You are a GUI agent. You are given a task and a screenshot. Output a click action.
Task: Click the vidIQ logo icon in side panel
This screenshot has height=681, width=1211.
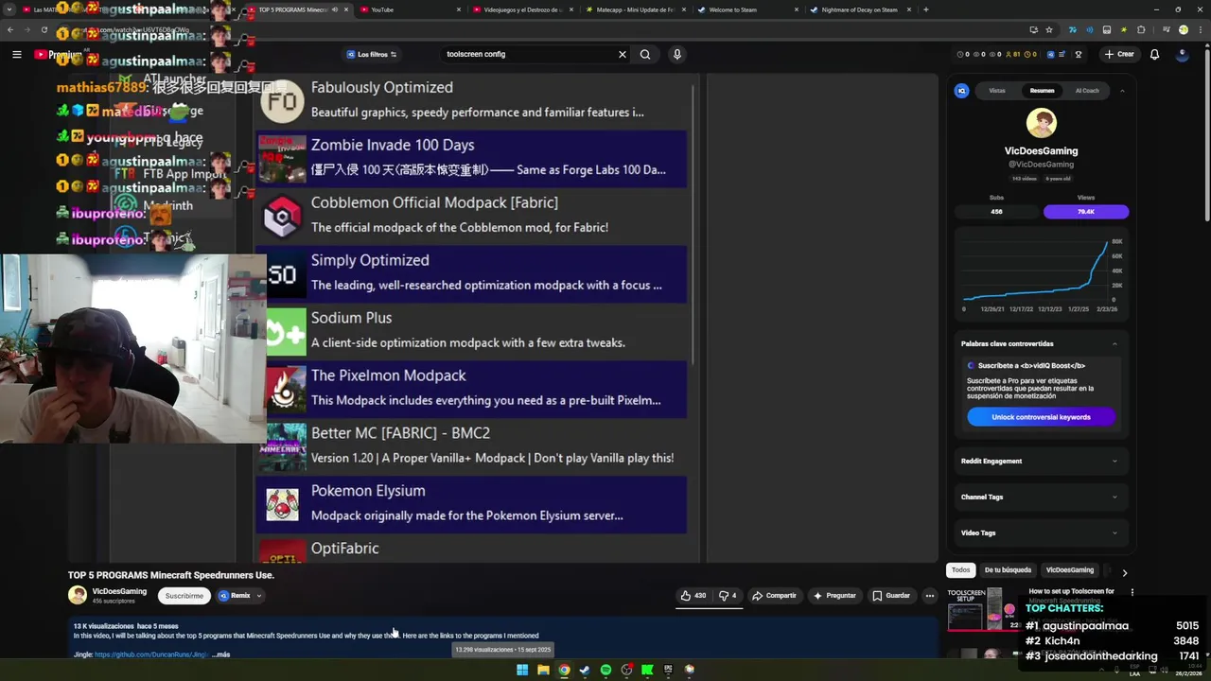962,91
